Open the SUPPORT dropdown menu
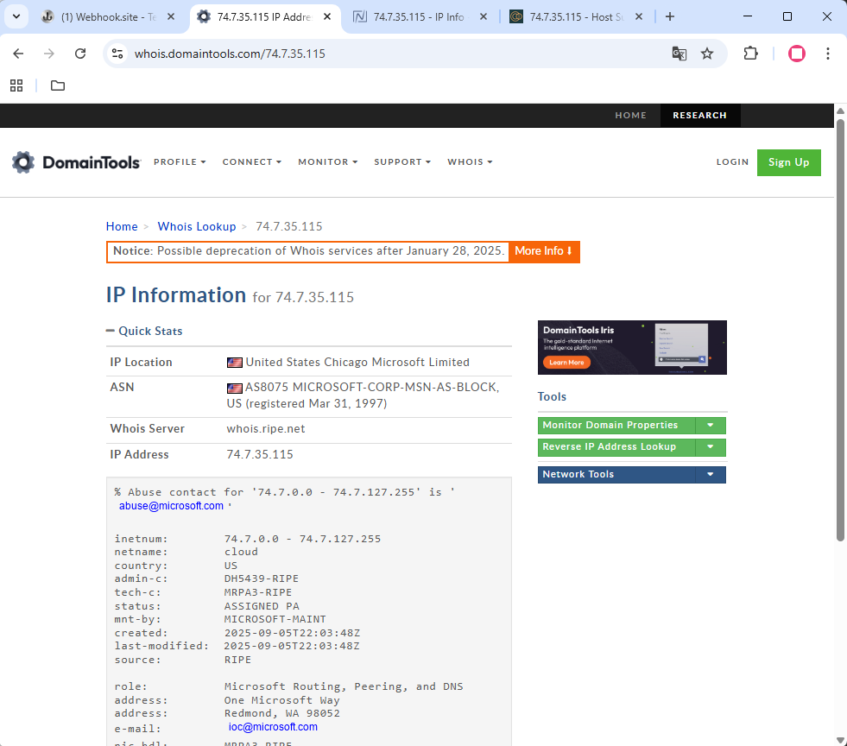The width and height of the screenshot is (847, 746). 402,162
